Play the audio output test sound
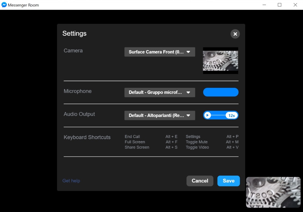 208,115
